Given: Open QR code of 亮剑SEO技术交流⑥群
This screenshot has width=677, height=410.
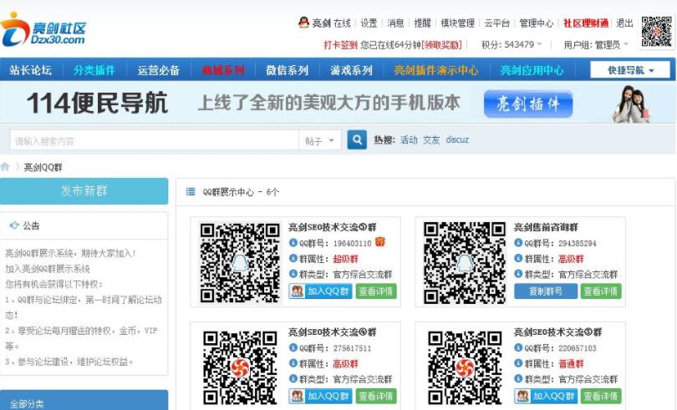Looking at the screenshot, I should click(240, 367).
